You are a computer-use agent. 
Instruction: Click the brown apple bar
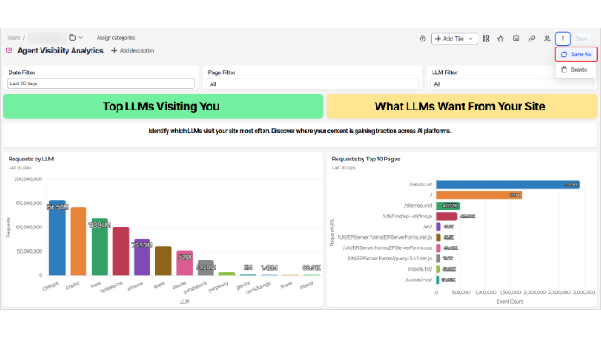click(163, 260)
